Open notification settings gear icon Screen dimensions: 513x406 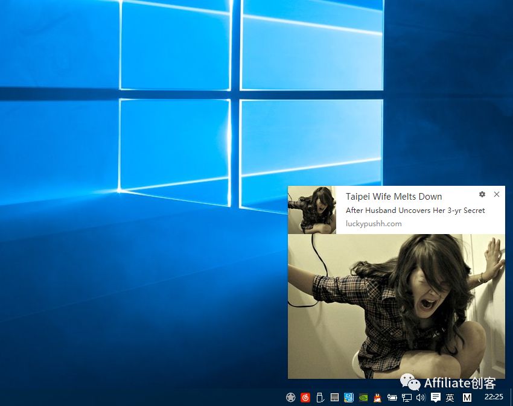(x=482, y=194)
